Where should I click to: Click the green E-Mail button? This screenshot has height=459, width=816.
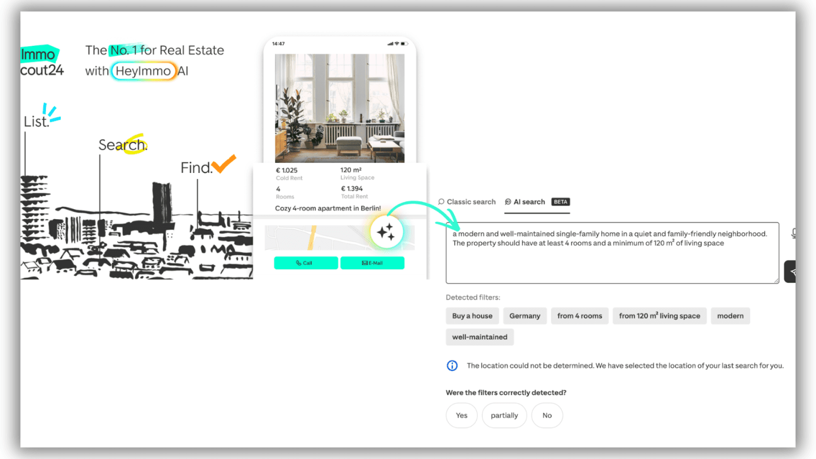pyautogui.click(x=372, y=263)
